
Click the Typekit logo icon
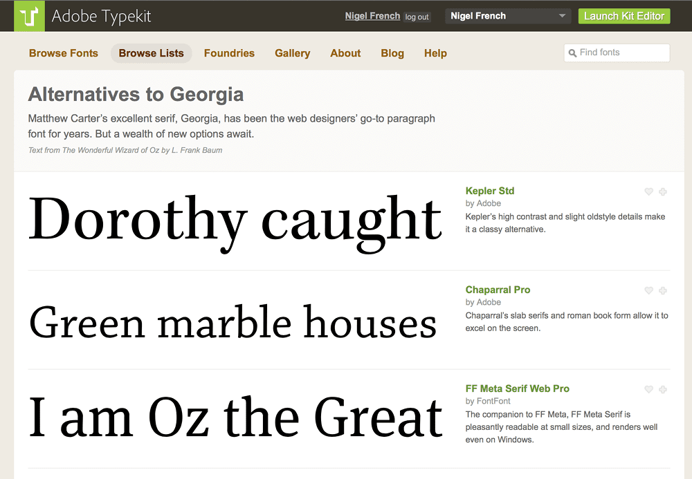coord(30,16)
